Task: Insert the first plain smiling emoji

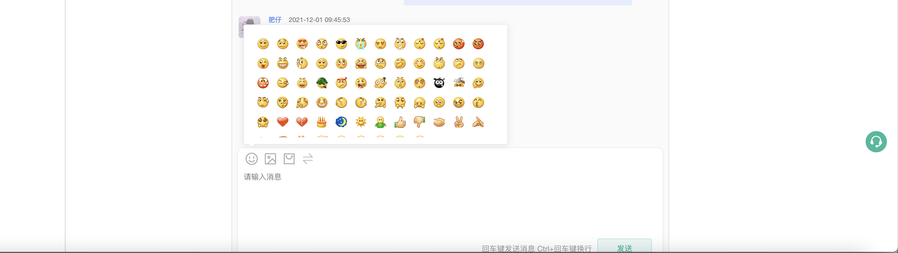Action: (263, 44)
